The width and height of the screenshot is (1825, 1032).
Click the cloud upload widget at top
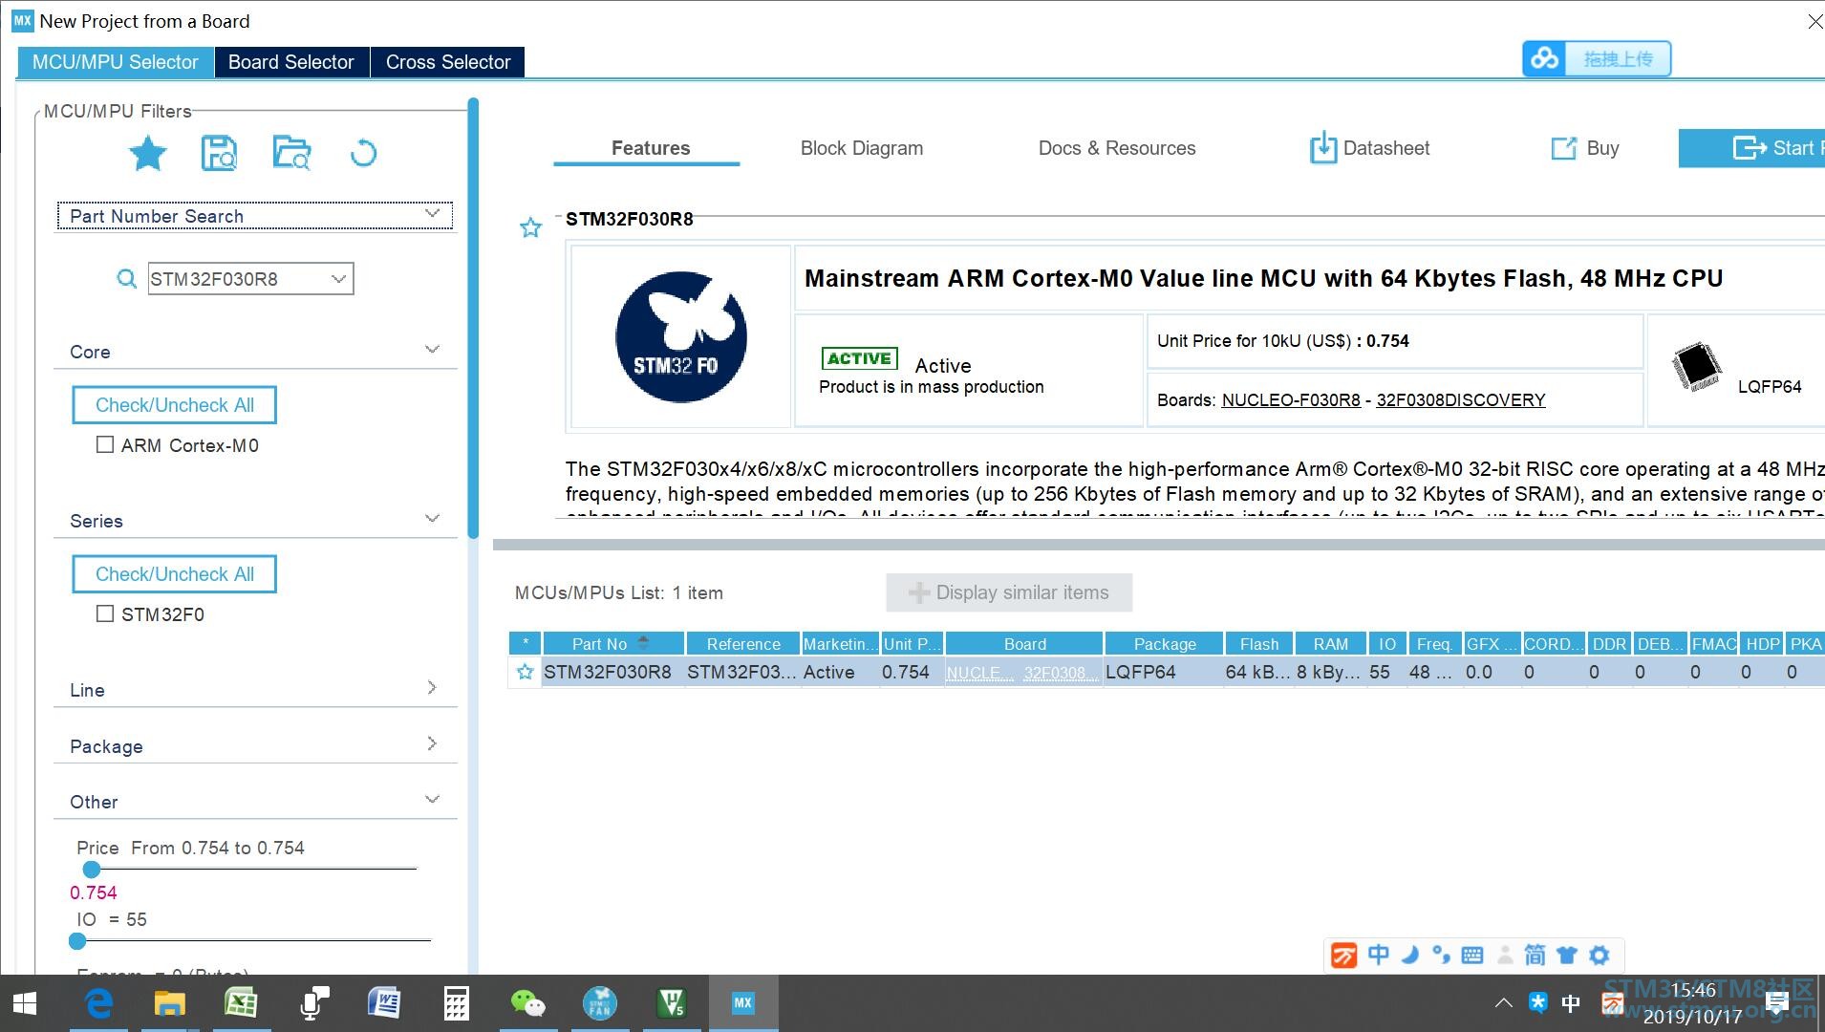tap(1597, 59)
